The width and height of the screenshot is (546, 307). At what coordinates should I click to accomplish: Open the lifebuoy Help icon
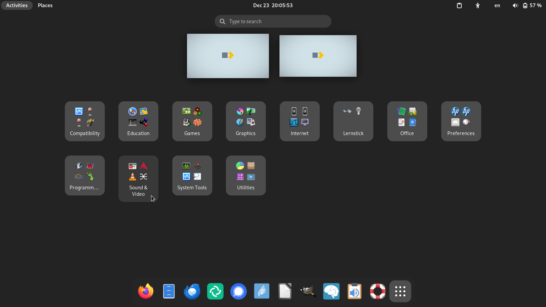(378, 291)
